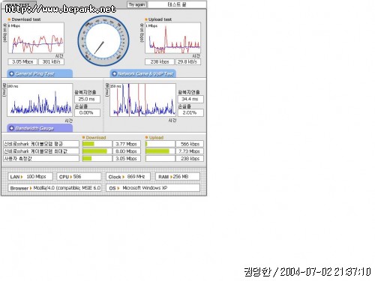The image size is (375, 281).
Task: Select the 3.05 Mbps download result under the graph
Action: coord(22,61)
